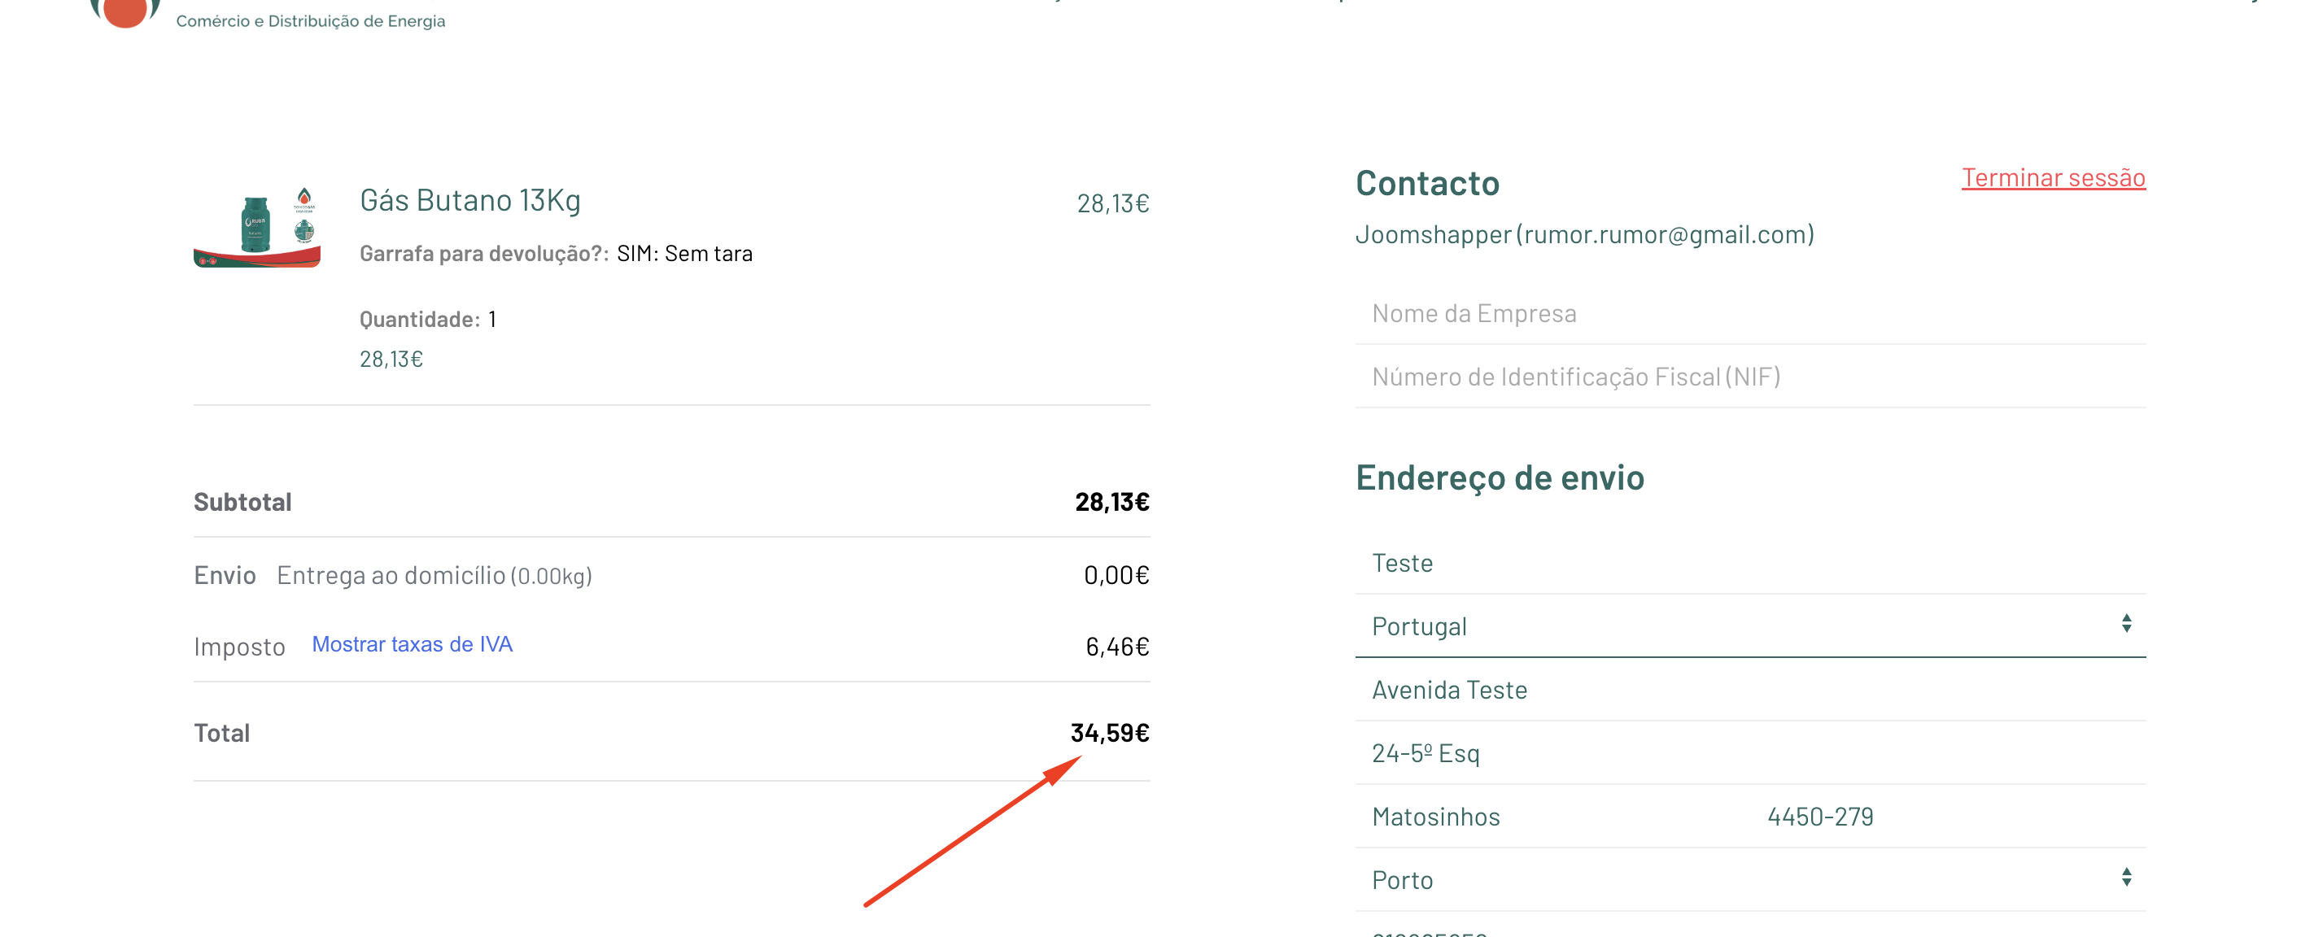
Task: Click Terminar sessão link
Action: [x=2053, y=178]
